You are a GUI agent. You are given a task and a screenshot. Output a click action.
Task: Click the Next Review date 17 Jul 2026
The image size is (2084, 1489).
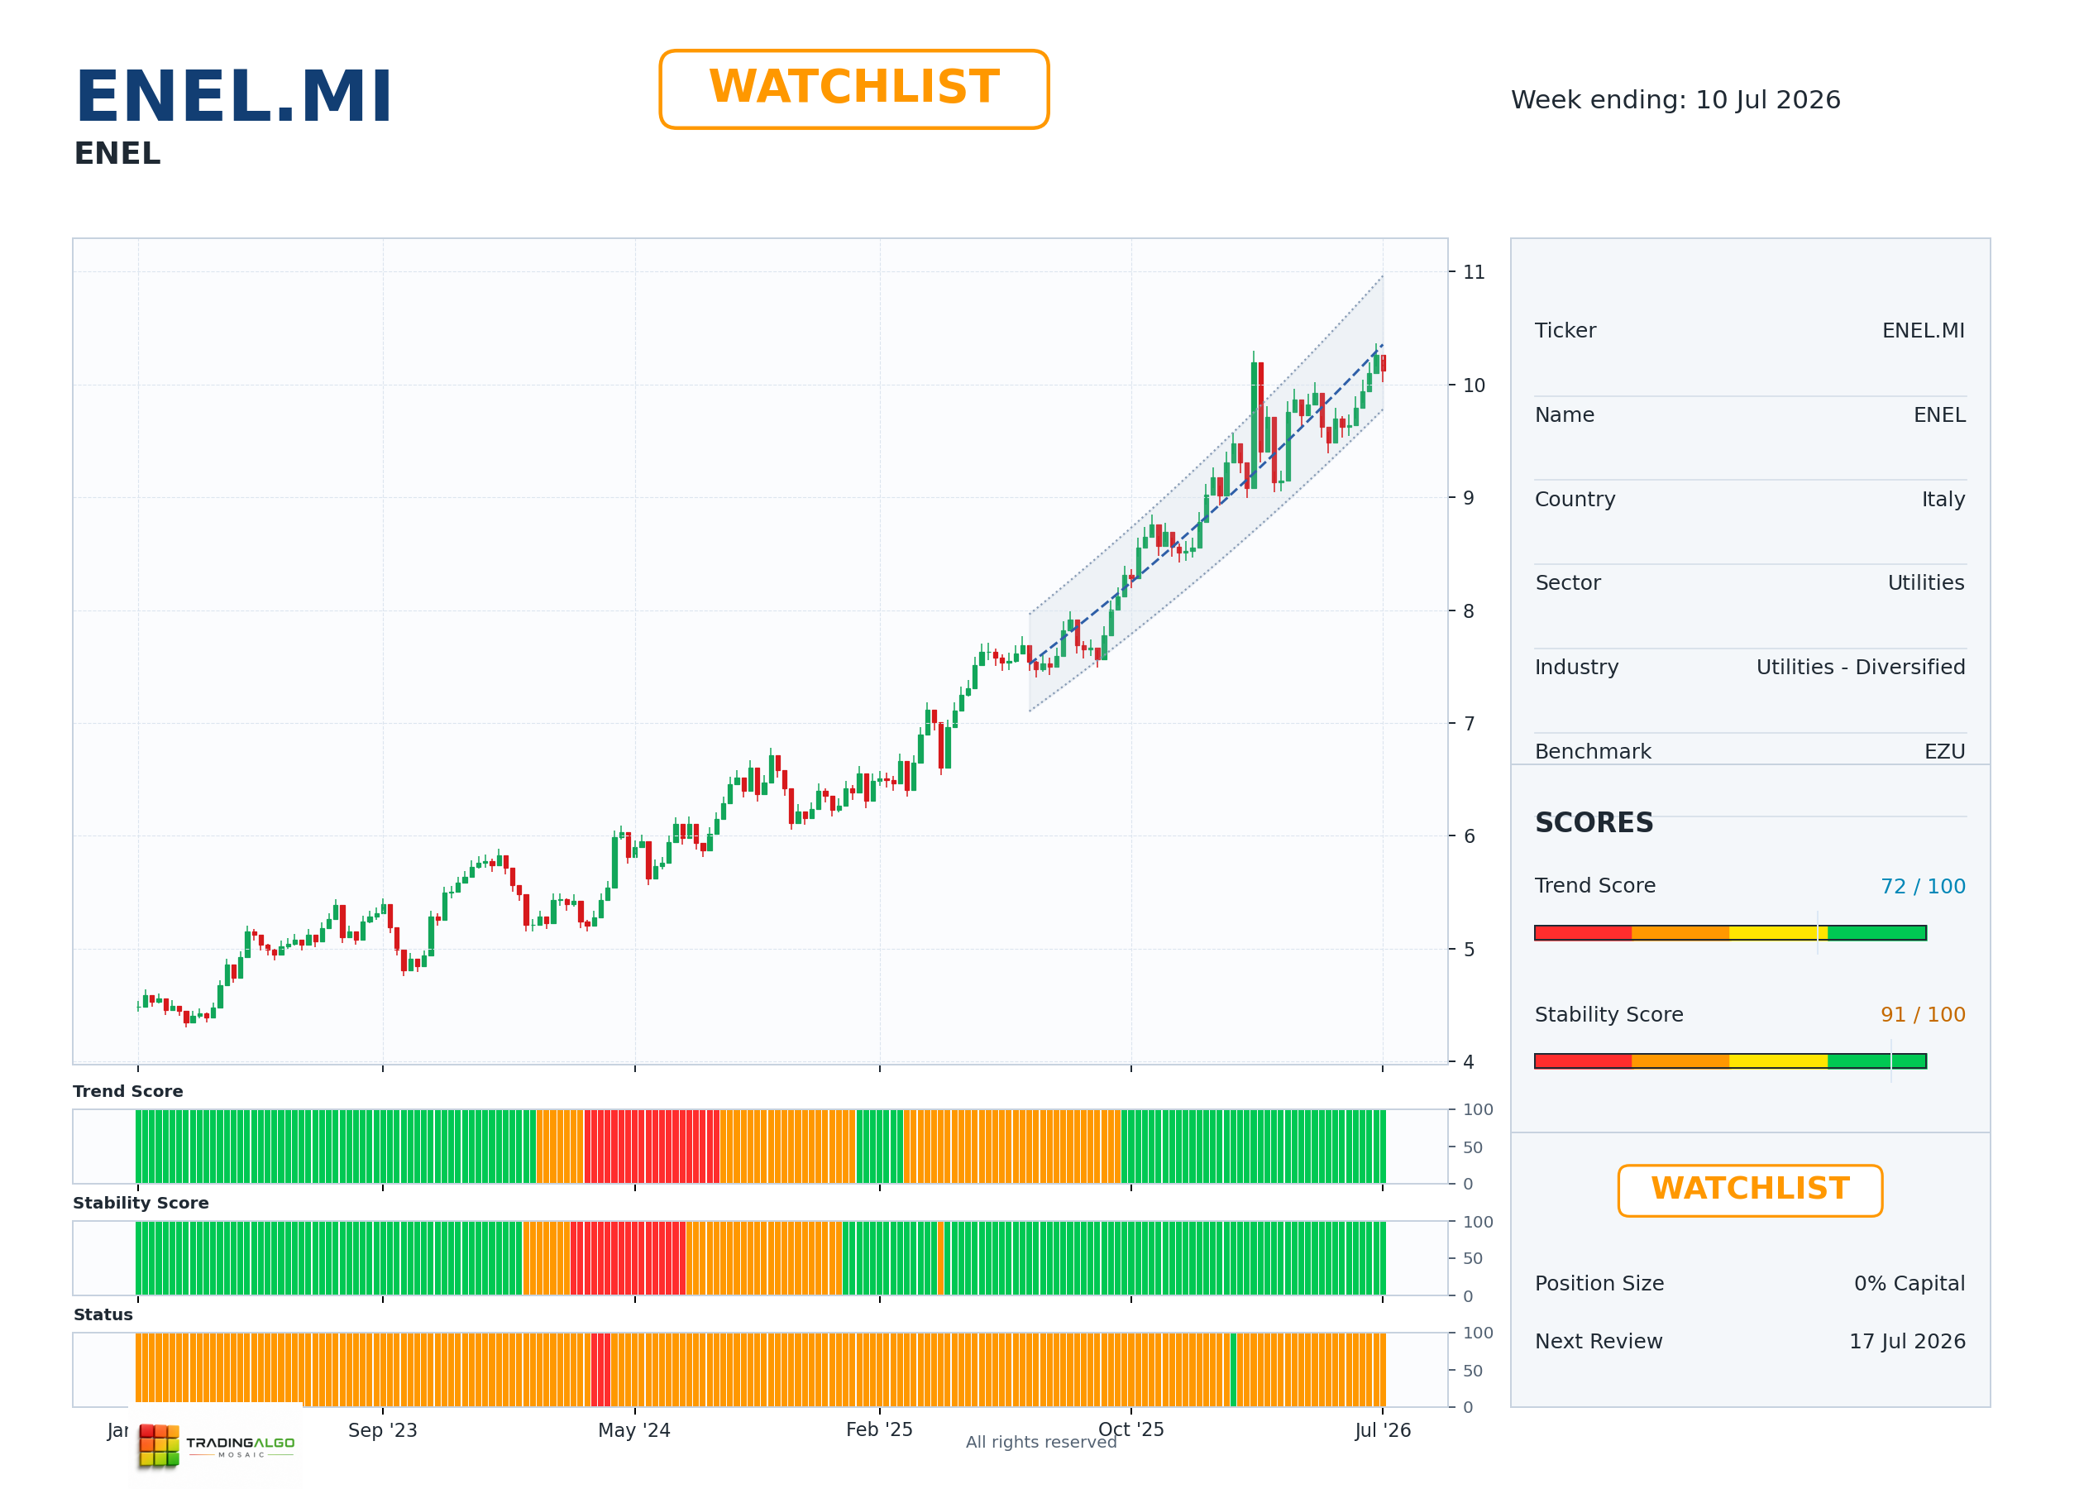click(x=1907, y=1342)
